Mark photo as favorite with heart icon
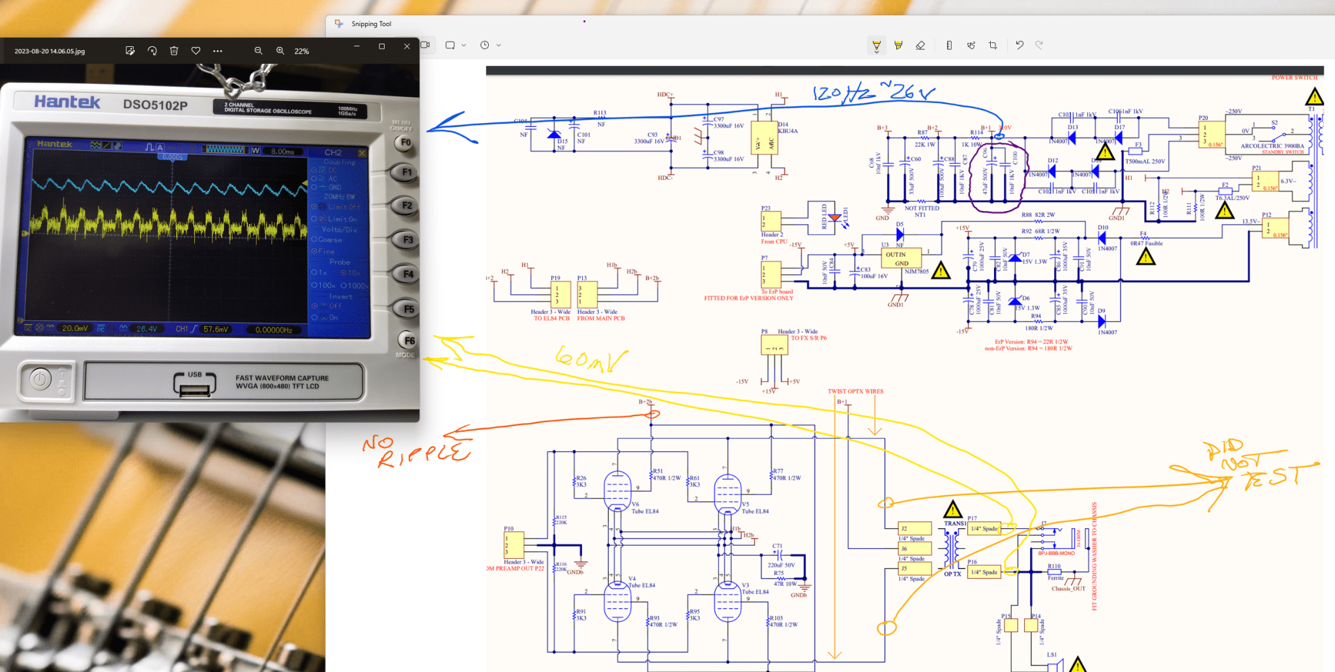The width and height of the screenshot is (1335, 672). pyautogui.click(x=196, y=51)
